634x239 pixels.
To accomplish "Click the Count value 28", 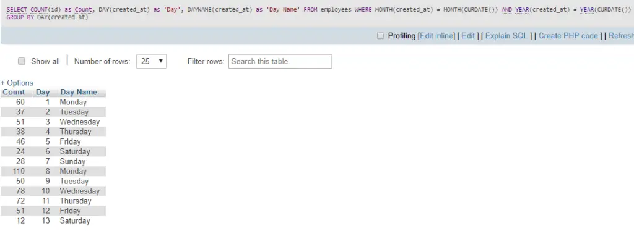I will (x=20, y=161).
